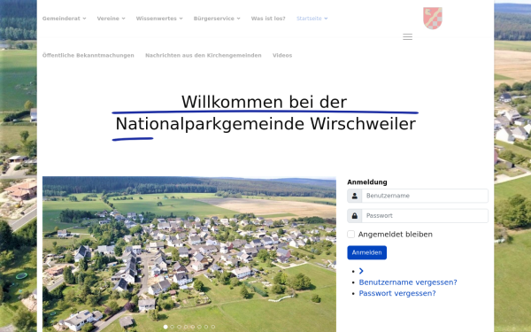The height and width of the screenshot is (332, 531).
Task: Click the Anmeldung heading text
Action: point(367,182)
